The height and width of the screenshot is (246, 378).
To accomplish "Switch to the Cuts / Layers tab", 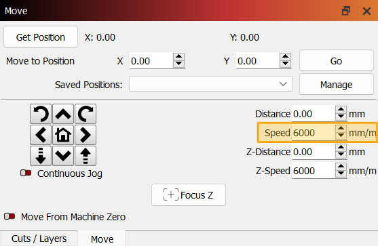I will 39,239.
